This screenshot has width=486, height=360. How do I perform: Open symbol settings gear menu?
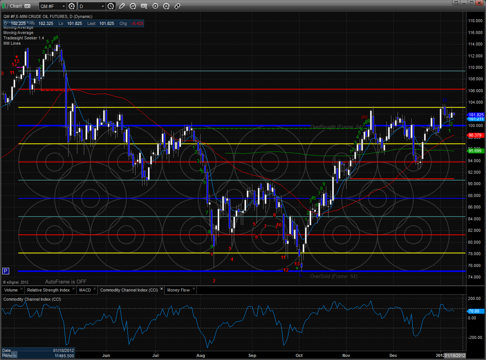(x=72, y=6)
